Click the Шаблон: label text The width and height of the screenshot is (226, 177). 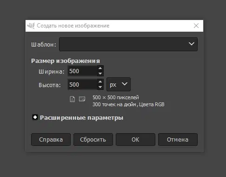44,45
